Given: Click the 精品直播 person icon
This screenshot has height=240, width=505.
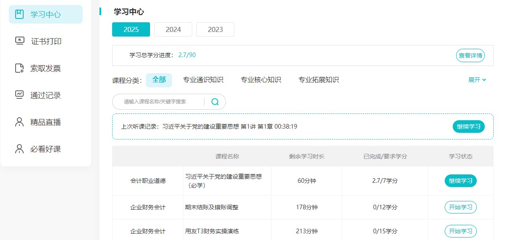Looking at the screenshot, I should (19, 122).
